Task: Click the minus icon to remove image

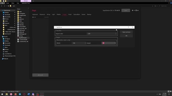Action: (35, 17)
